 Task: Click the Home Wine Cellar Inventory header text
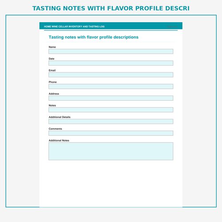pos(74,27)
